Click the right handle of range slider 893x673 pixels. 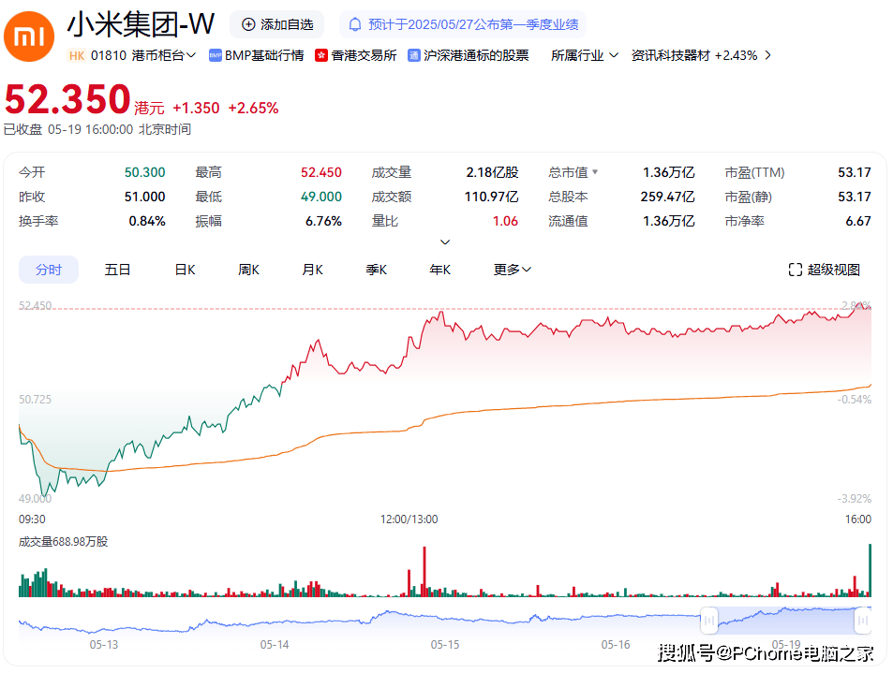[863, 620]
